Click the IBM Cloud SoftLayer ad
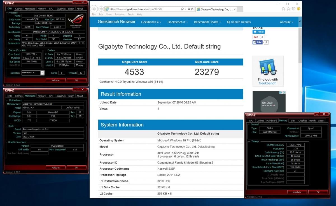Screen dimensions: 336x206 point(269,102)
